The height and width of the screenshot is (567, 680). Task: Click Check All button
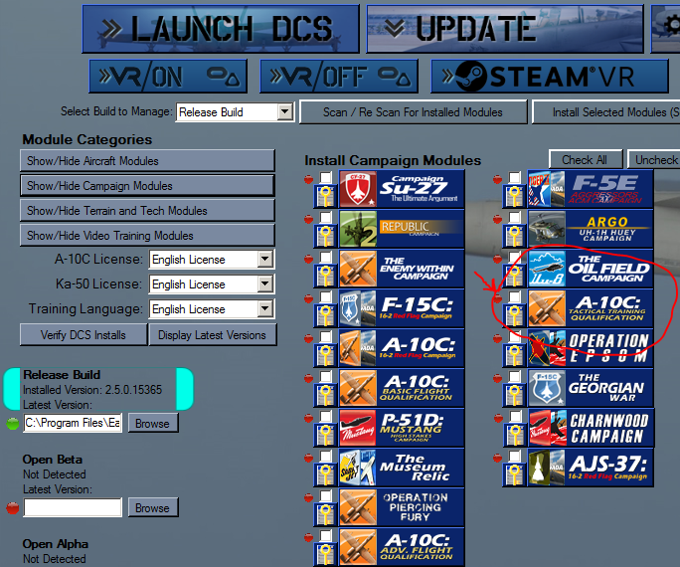pos(585,159)
